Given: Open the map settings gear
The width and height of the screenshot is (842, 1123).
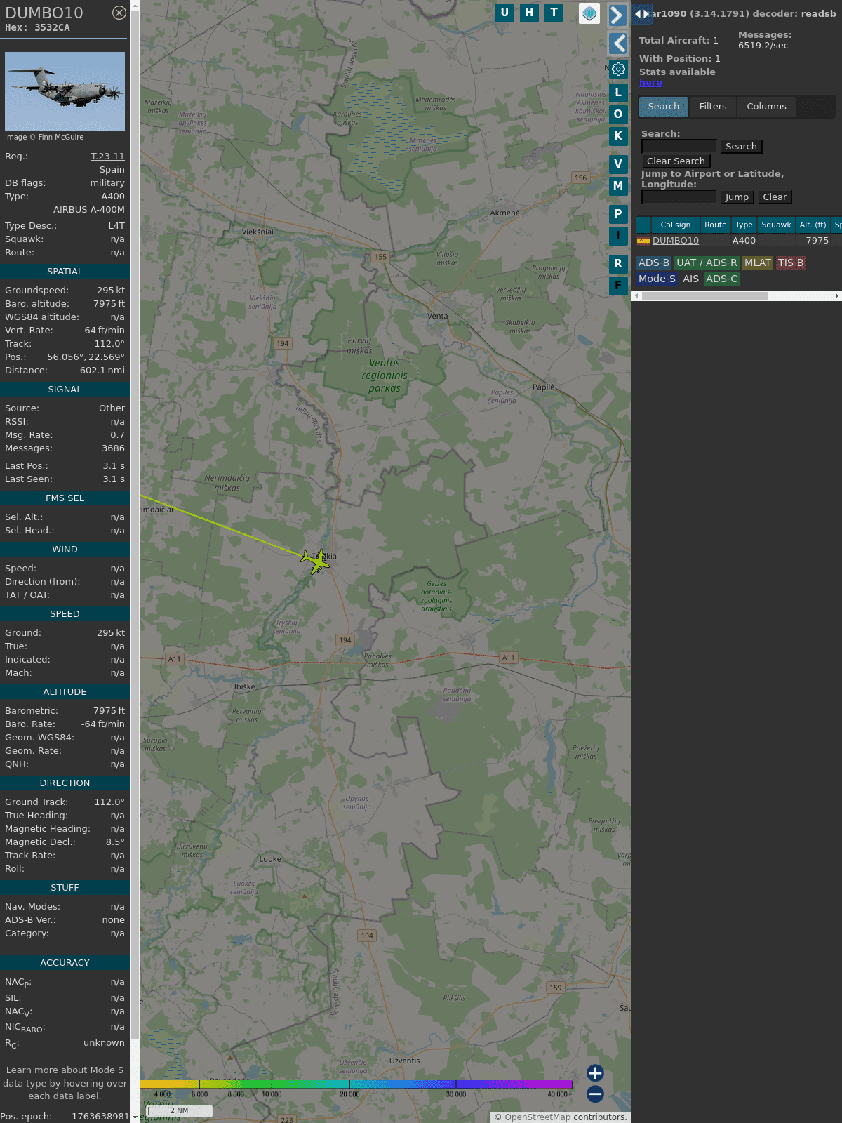Looking at the screenshot, I should [x=618, y=69].
